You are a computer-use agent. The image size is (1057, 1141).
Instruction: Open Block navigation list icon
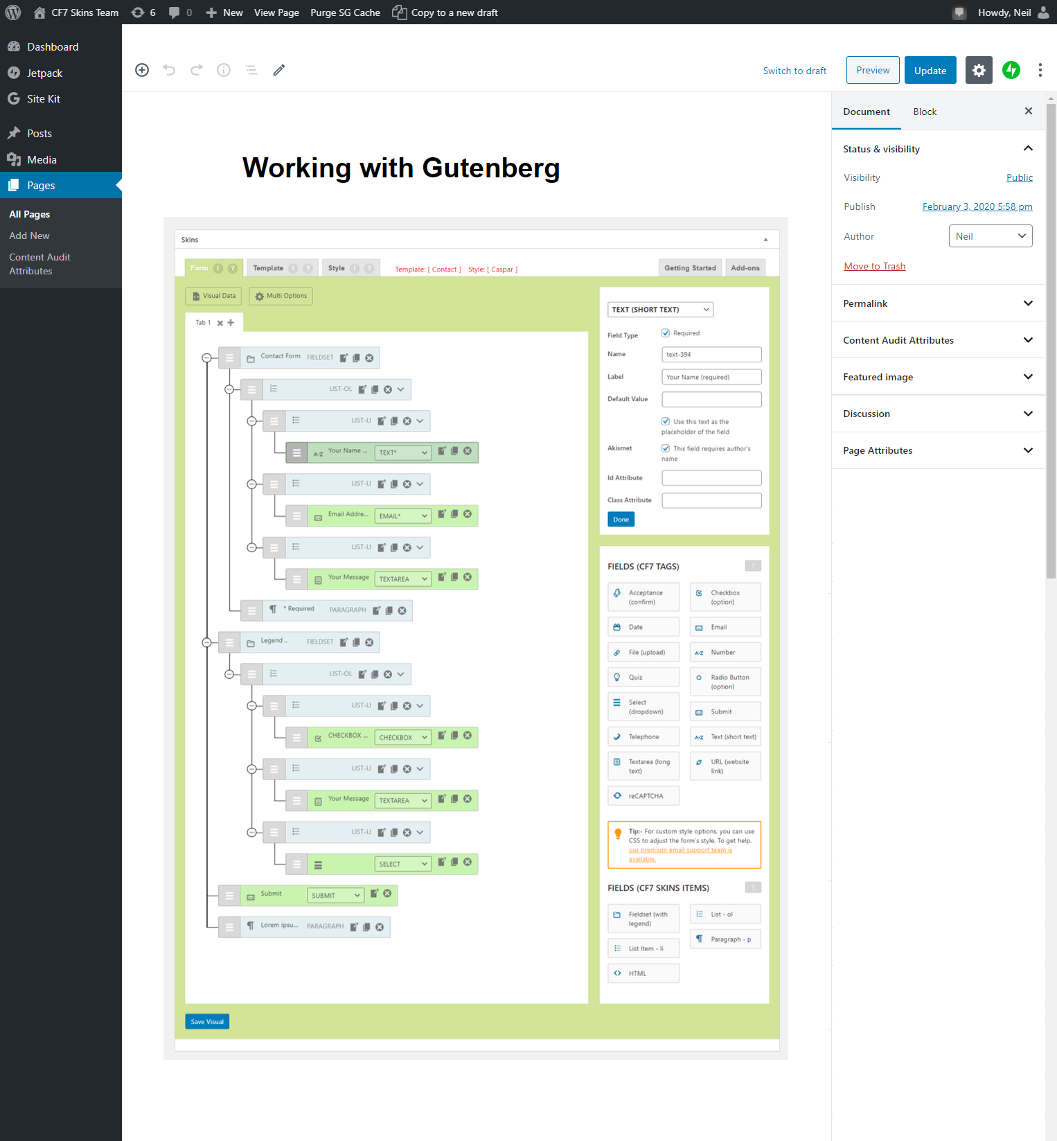[x=251, y=70]
